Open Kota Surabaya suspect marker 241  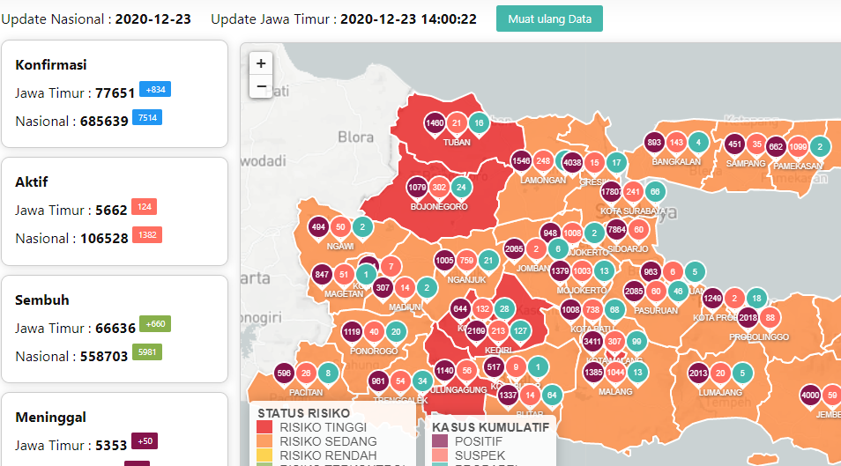pyautogui.click(x=633, y=192)
